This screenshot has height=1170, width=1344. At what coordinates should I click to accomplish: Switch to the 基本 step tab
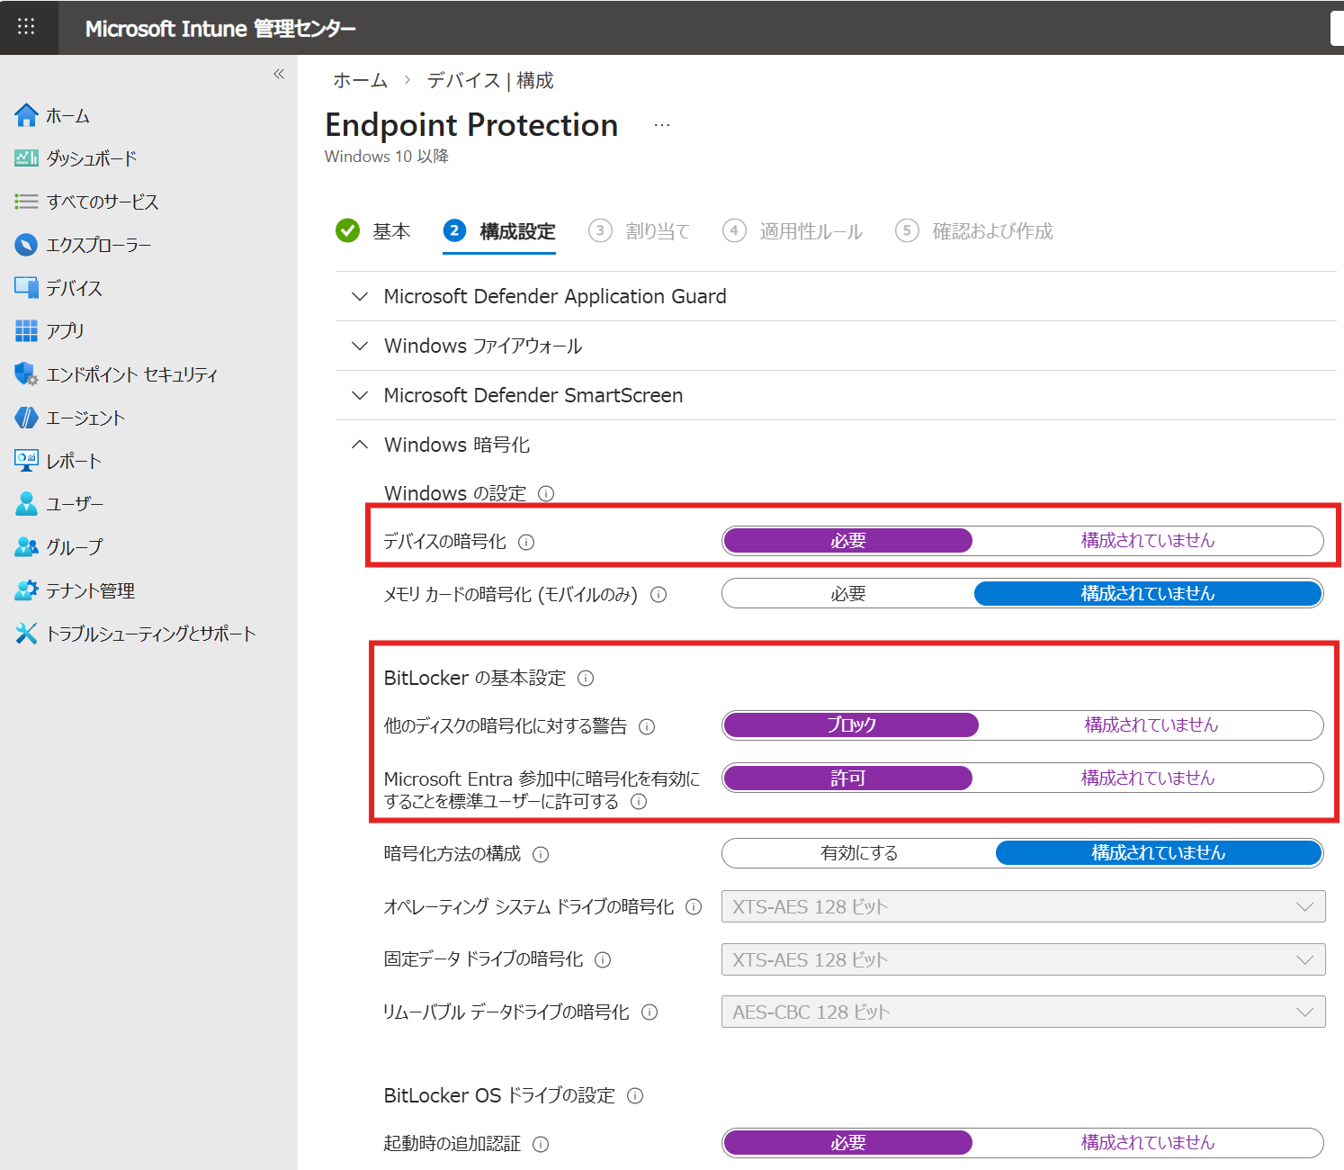coord(390,231)
